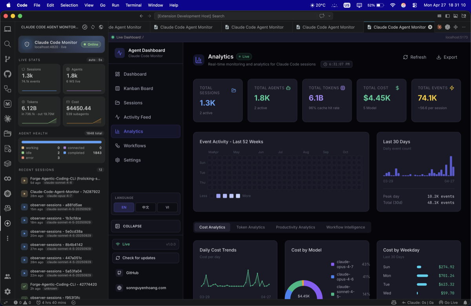The width and height of the screenshot is (471, 306).
Task: Toggle the panel layout icon in title bar
Action: coord(456,16)
